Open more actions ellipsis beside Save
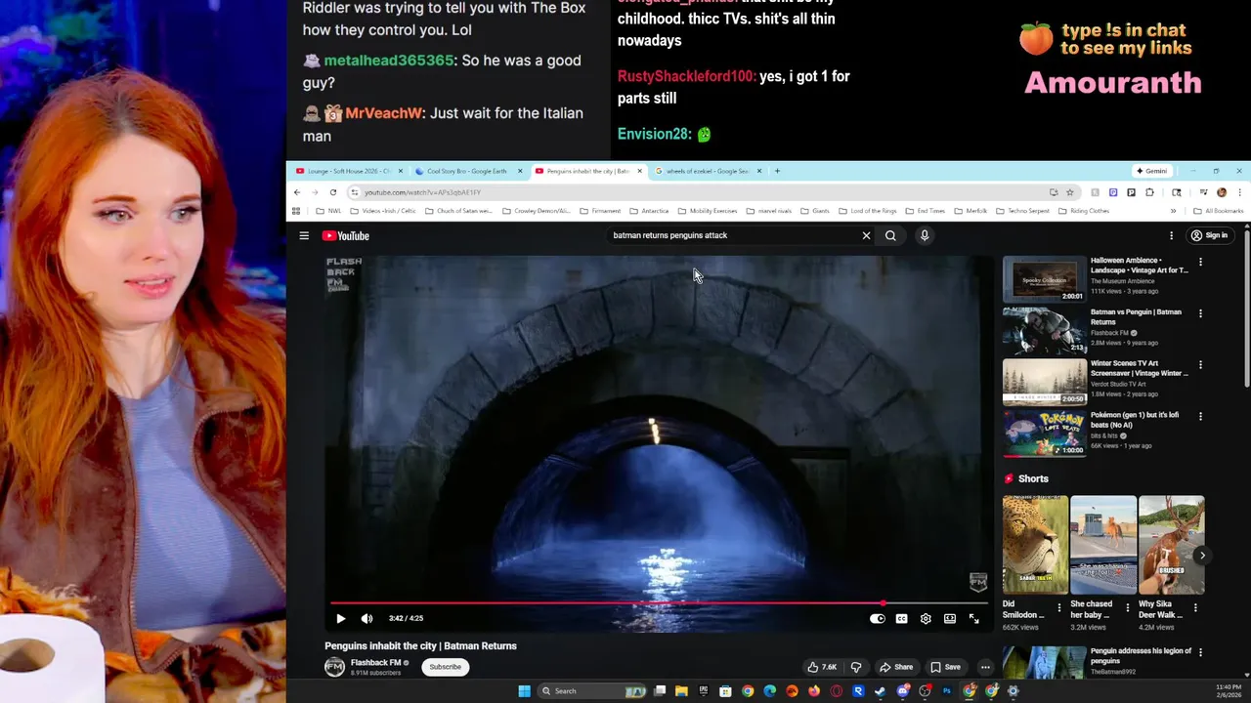The image size is (1251, 703). [985, 667]
